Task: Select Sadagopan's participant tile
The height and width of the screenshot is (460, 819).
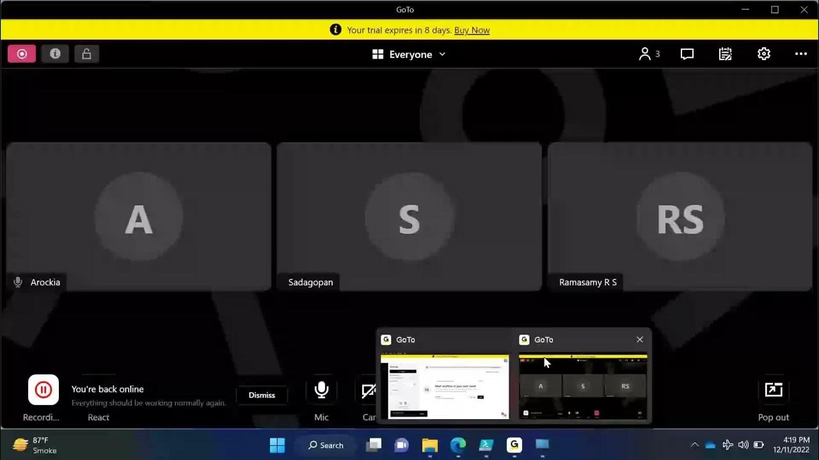Action: pyautogui.click(x=409, y=216)
